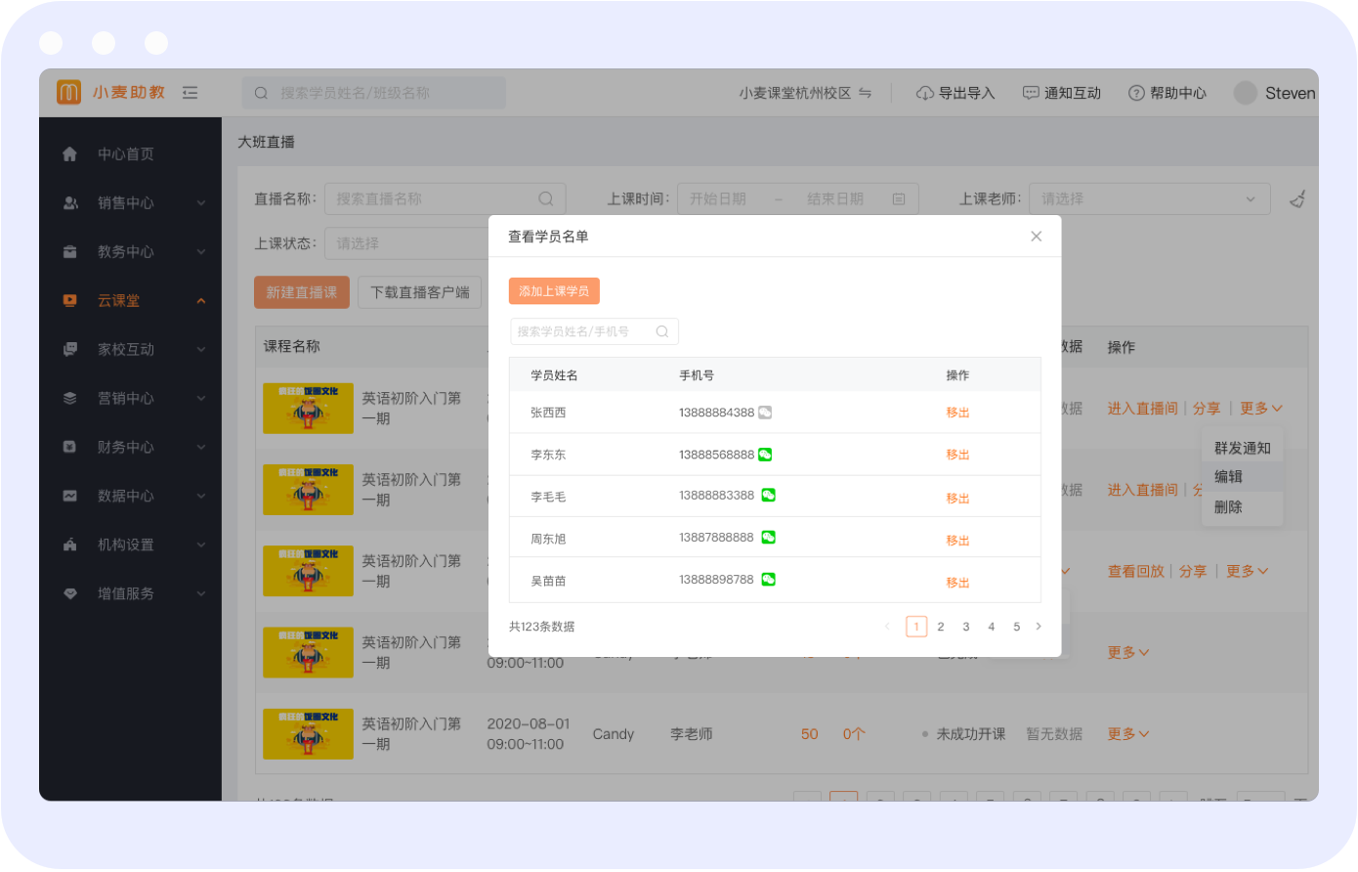Go to page 2 of student list
This screenshot has width=1358, height=872.
click(x=941, y=627)
